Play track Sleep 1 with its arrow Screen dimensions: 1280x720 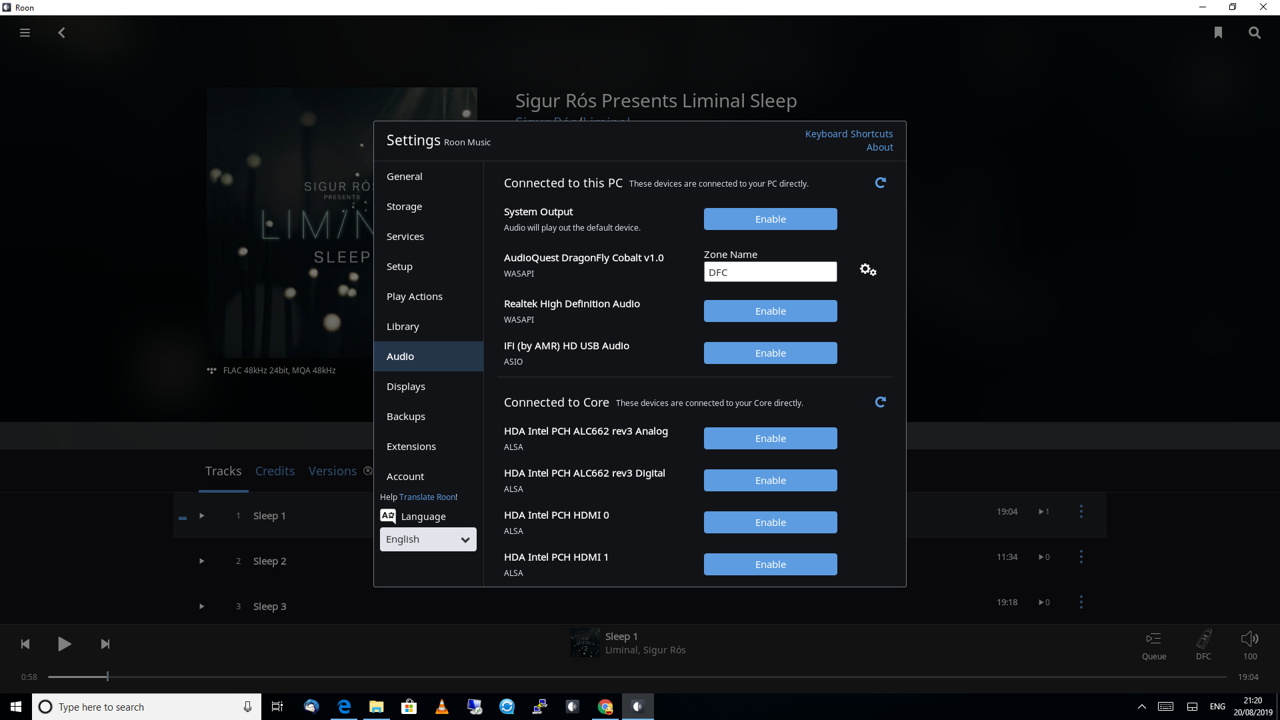coord(201,515)
